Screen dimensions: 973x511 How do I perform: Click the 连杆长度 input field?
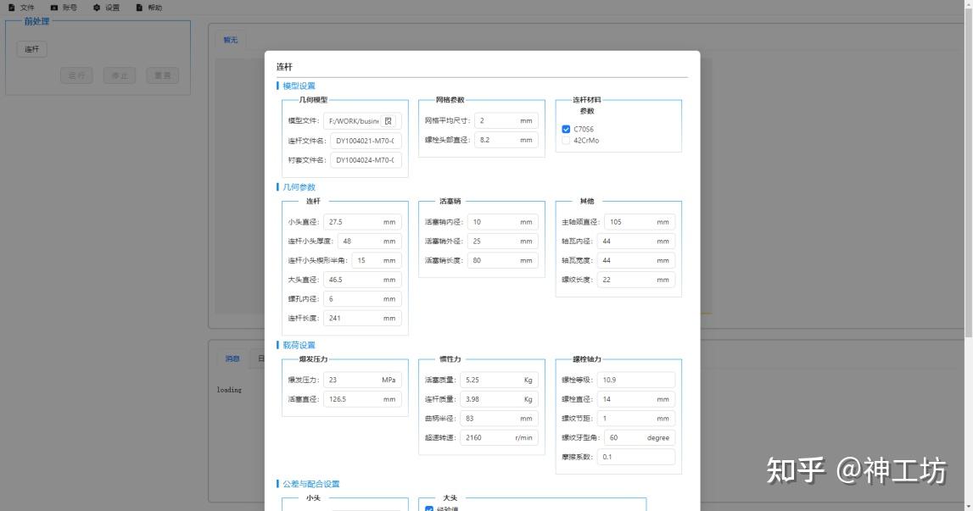(362, 318)
